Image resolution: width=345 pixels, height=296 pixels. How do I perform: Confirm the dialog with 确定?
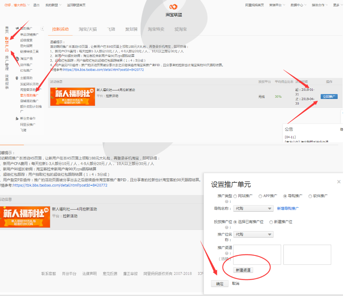pyautogui.click(x=220, y=284)
